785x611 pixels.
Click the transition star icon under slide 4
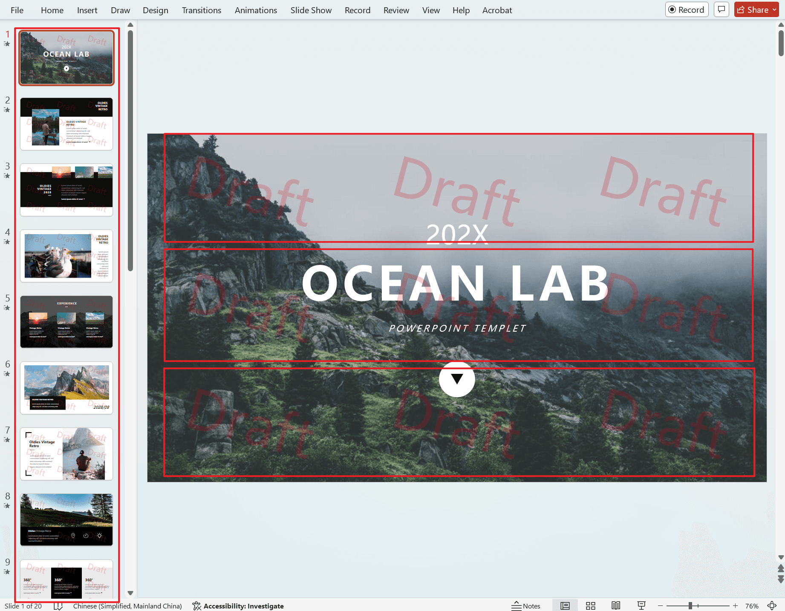7,242
